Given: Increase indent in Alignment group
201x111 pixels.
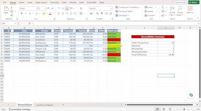Looking at the screenshot, I should click(x=75, y=14).
